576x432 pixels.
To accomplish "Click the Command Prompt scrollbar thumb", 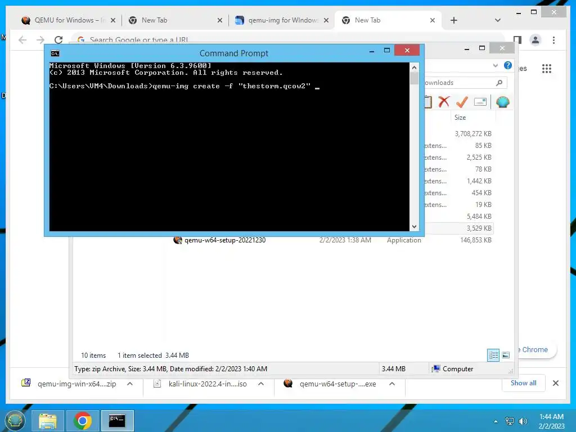I will 415,78.
